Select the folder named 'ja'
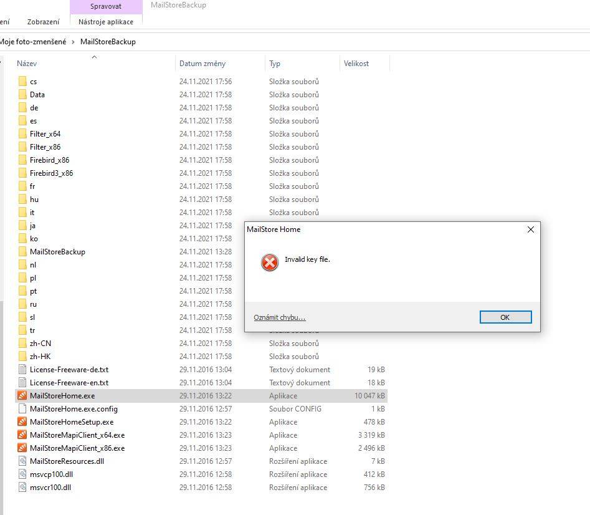590x515 pixels. click(32, 226)
